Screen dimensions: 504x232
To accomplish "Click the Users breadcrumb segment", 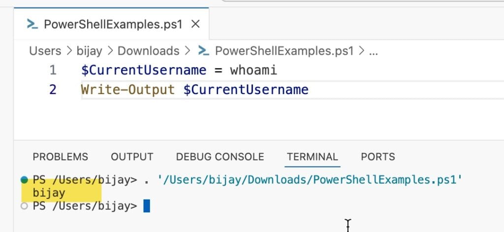I will (45, 51).
